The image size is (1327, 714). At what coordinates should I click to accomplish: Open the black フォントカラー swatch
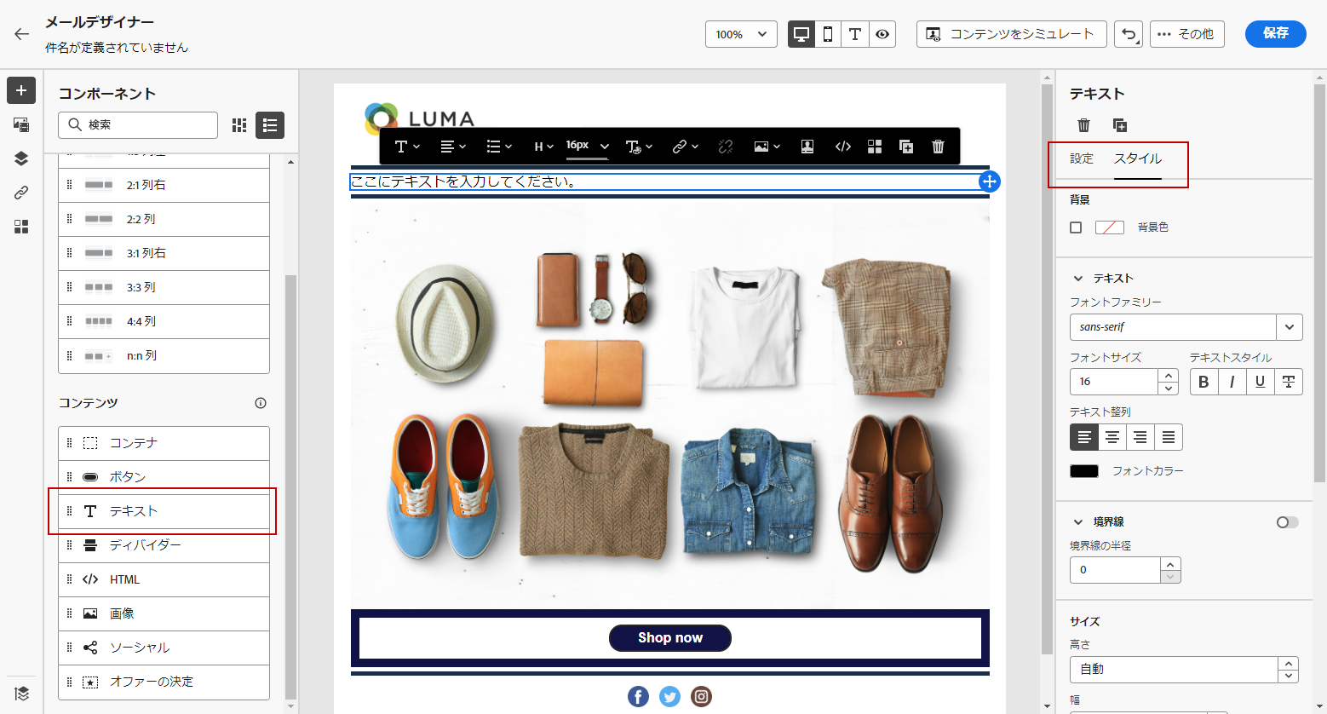1084,471
